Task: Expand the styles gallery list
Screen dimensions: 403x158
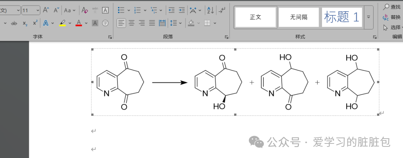Action: tap(369, 17)
